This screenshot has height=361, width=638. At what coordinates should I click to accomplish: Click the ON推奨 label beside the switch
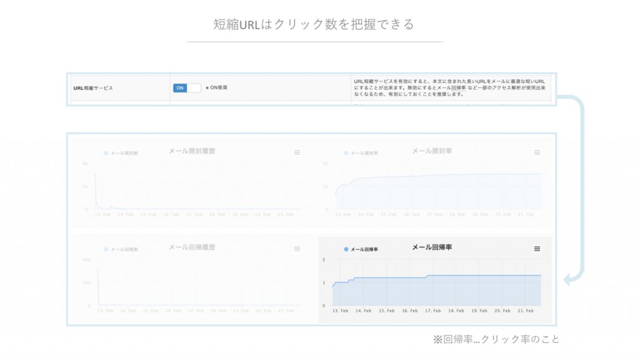218,88
